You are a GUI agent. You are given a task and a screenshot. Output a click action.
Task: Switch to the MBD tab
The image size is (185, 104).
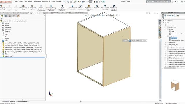click(x=62, y=13)
